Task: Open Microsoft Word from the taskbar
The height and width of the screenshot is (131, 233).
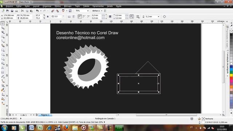Action: tap(31, 128)
